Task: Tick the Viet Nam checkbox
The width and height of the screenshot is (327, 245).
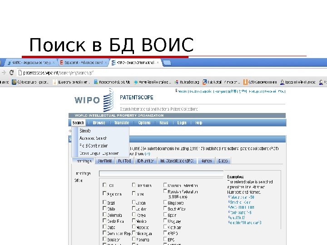Action: (x=165, y=227)
